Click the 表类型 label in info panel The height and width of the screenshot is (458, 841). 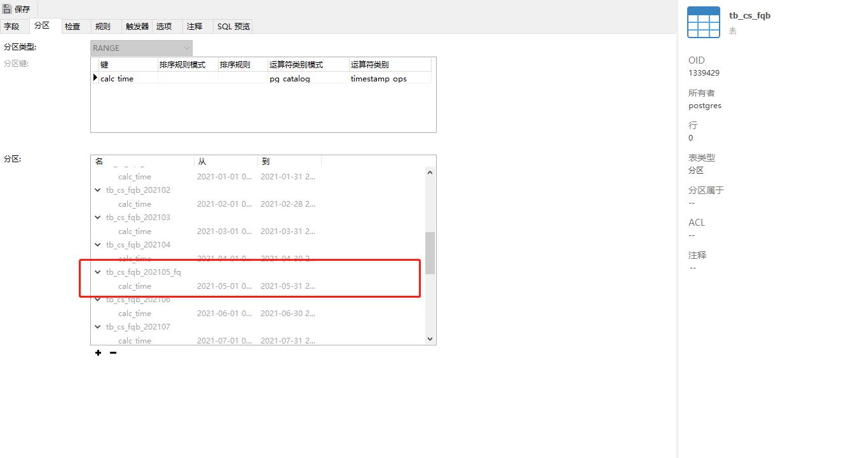click(x=702, y=158)
